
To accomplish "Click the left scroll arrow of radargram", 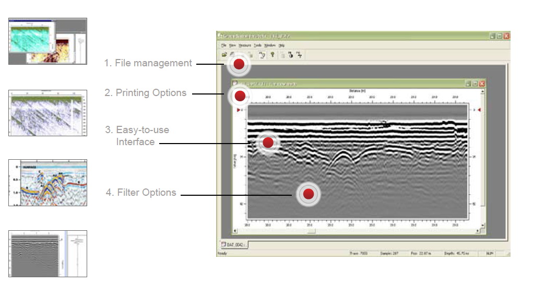I will [x=235, y=230].
